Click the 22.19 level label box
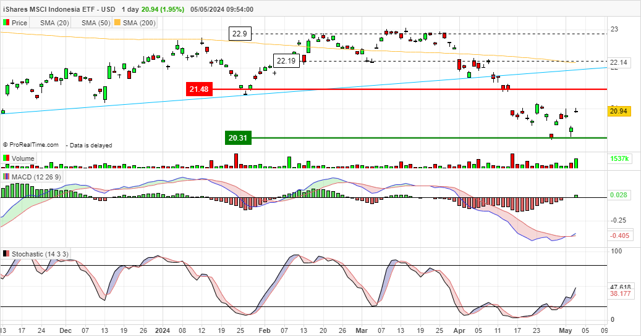The image size is (641, 336). click(286, 61)
